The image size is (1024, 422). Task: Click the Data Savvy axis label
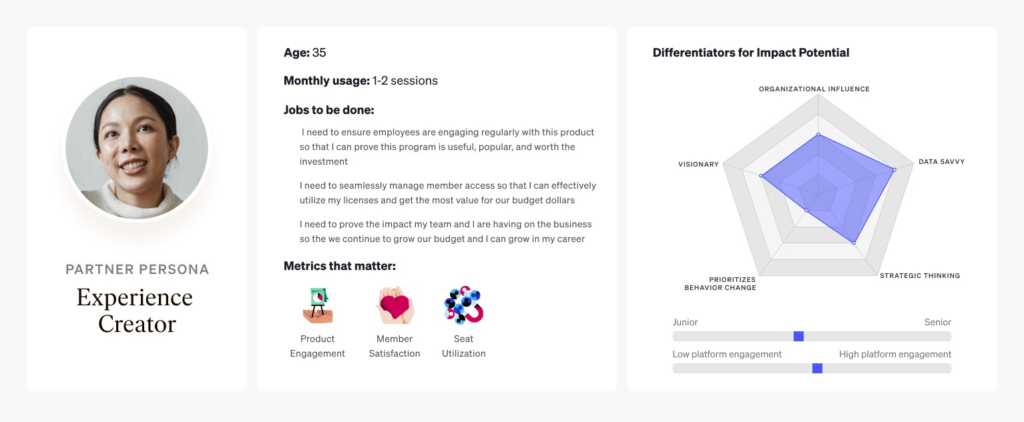click(x=941, y=162)
